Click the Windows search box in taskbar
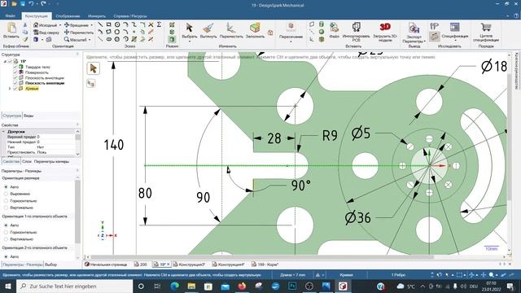This screenshot has height=293, width=521. 74,286
